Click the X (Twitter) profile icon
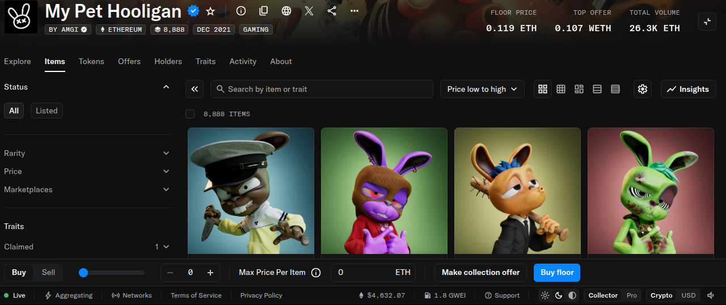Viewport: 726px width, 305px height. tap(309, 11)
